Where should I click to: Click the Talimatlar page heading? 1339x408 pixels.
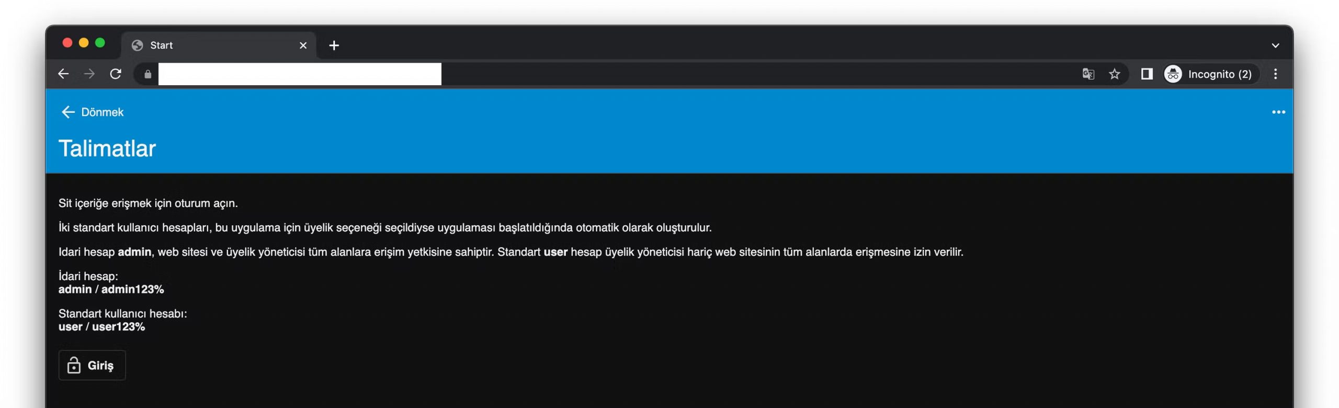(x=107, y=148)
